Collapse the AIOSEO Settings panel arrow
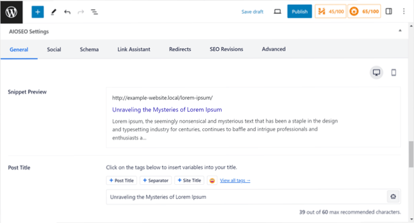The height and width of the screenshot is (223, 414). [400, 30]
